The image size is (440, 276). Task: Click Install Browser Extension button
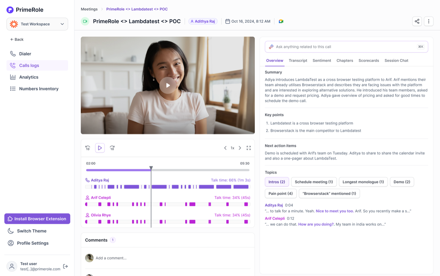(x=37, y=219)
